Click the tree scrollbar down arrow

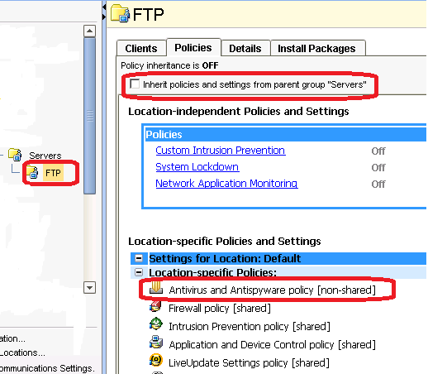point(89,288)
